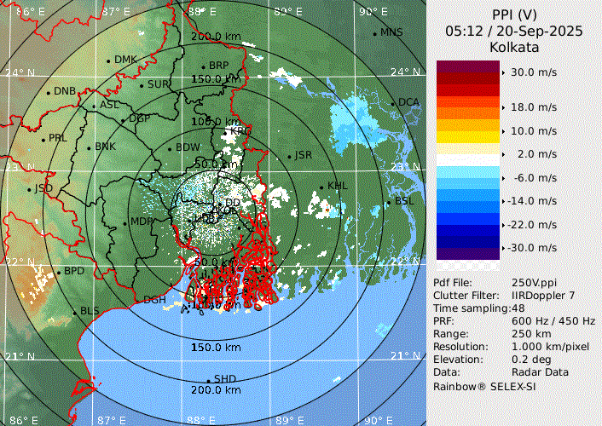Select the DCA station marker
This screenshot has height=426, width=602.
click(394, 103)
